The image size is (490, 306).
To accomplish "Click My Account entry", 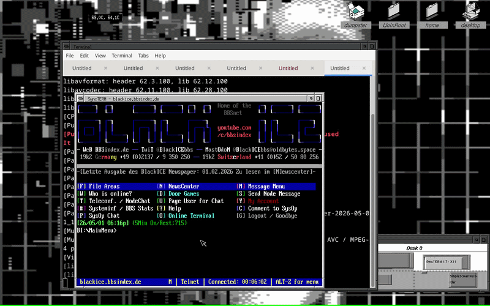I will click(258, 201).
